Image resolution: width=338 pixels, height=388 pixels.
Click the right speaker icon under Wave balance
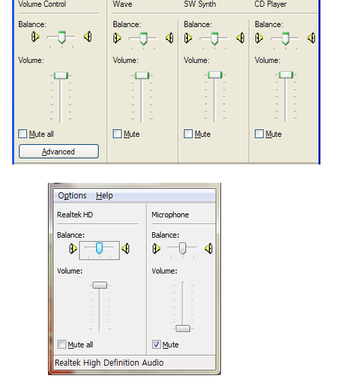pos(170,38)
